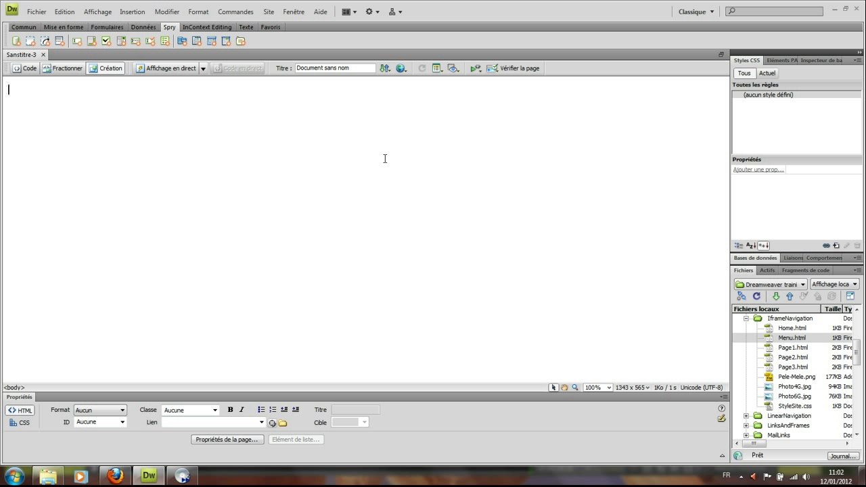Open zoom level 100% dropdown
The width and height of the screenshot is (866, 487).
point(597,388)
